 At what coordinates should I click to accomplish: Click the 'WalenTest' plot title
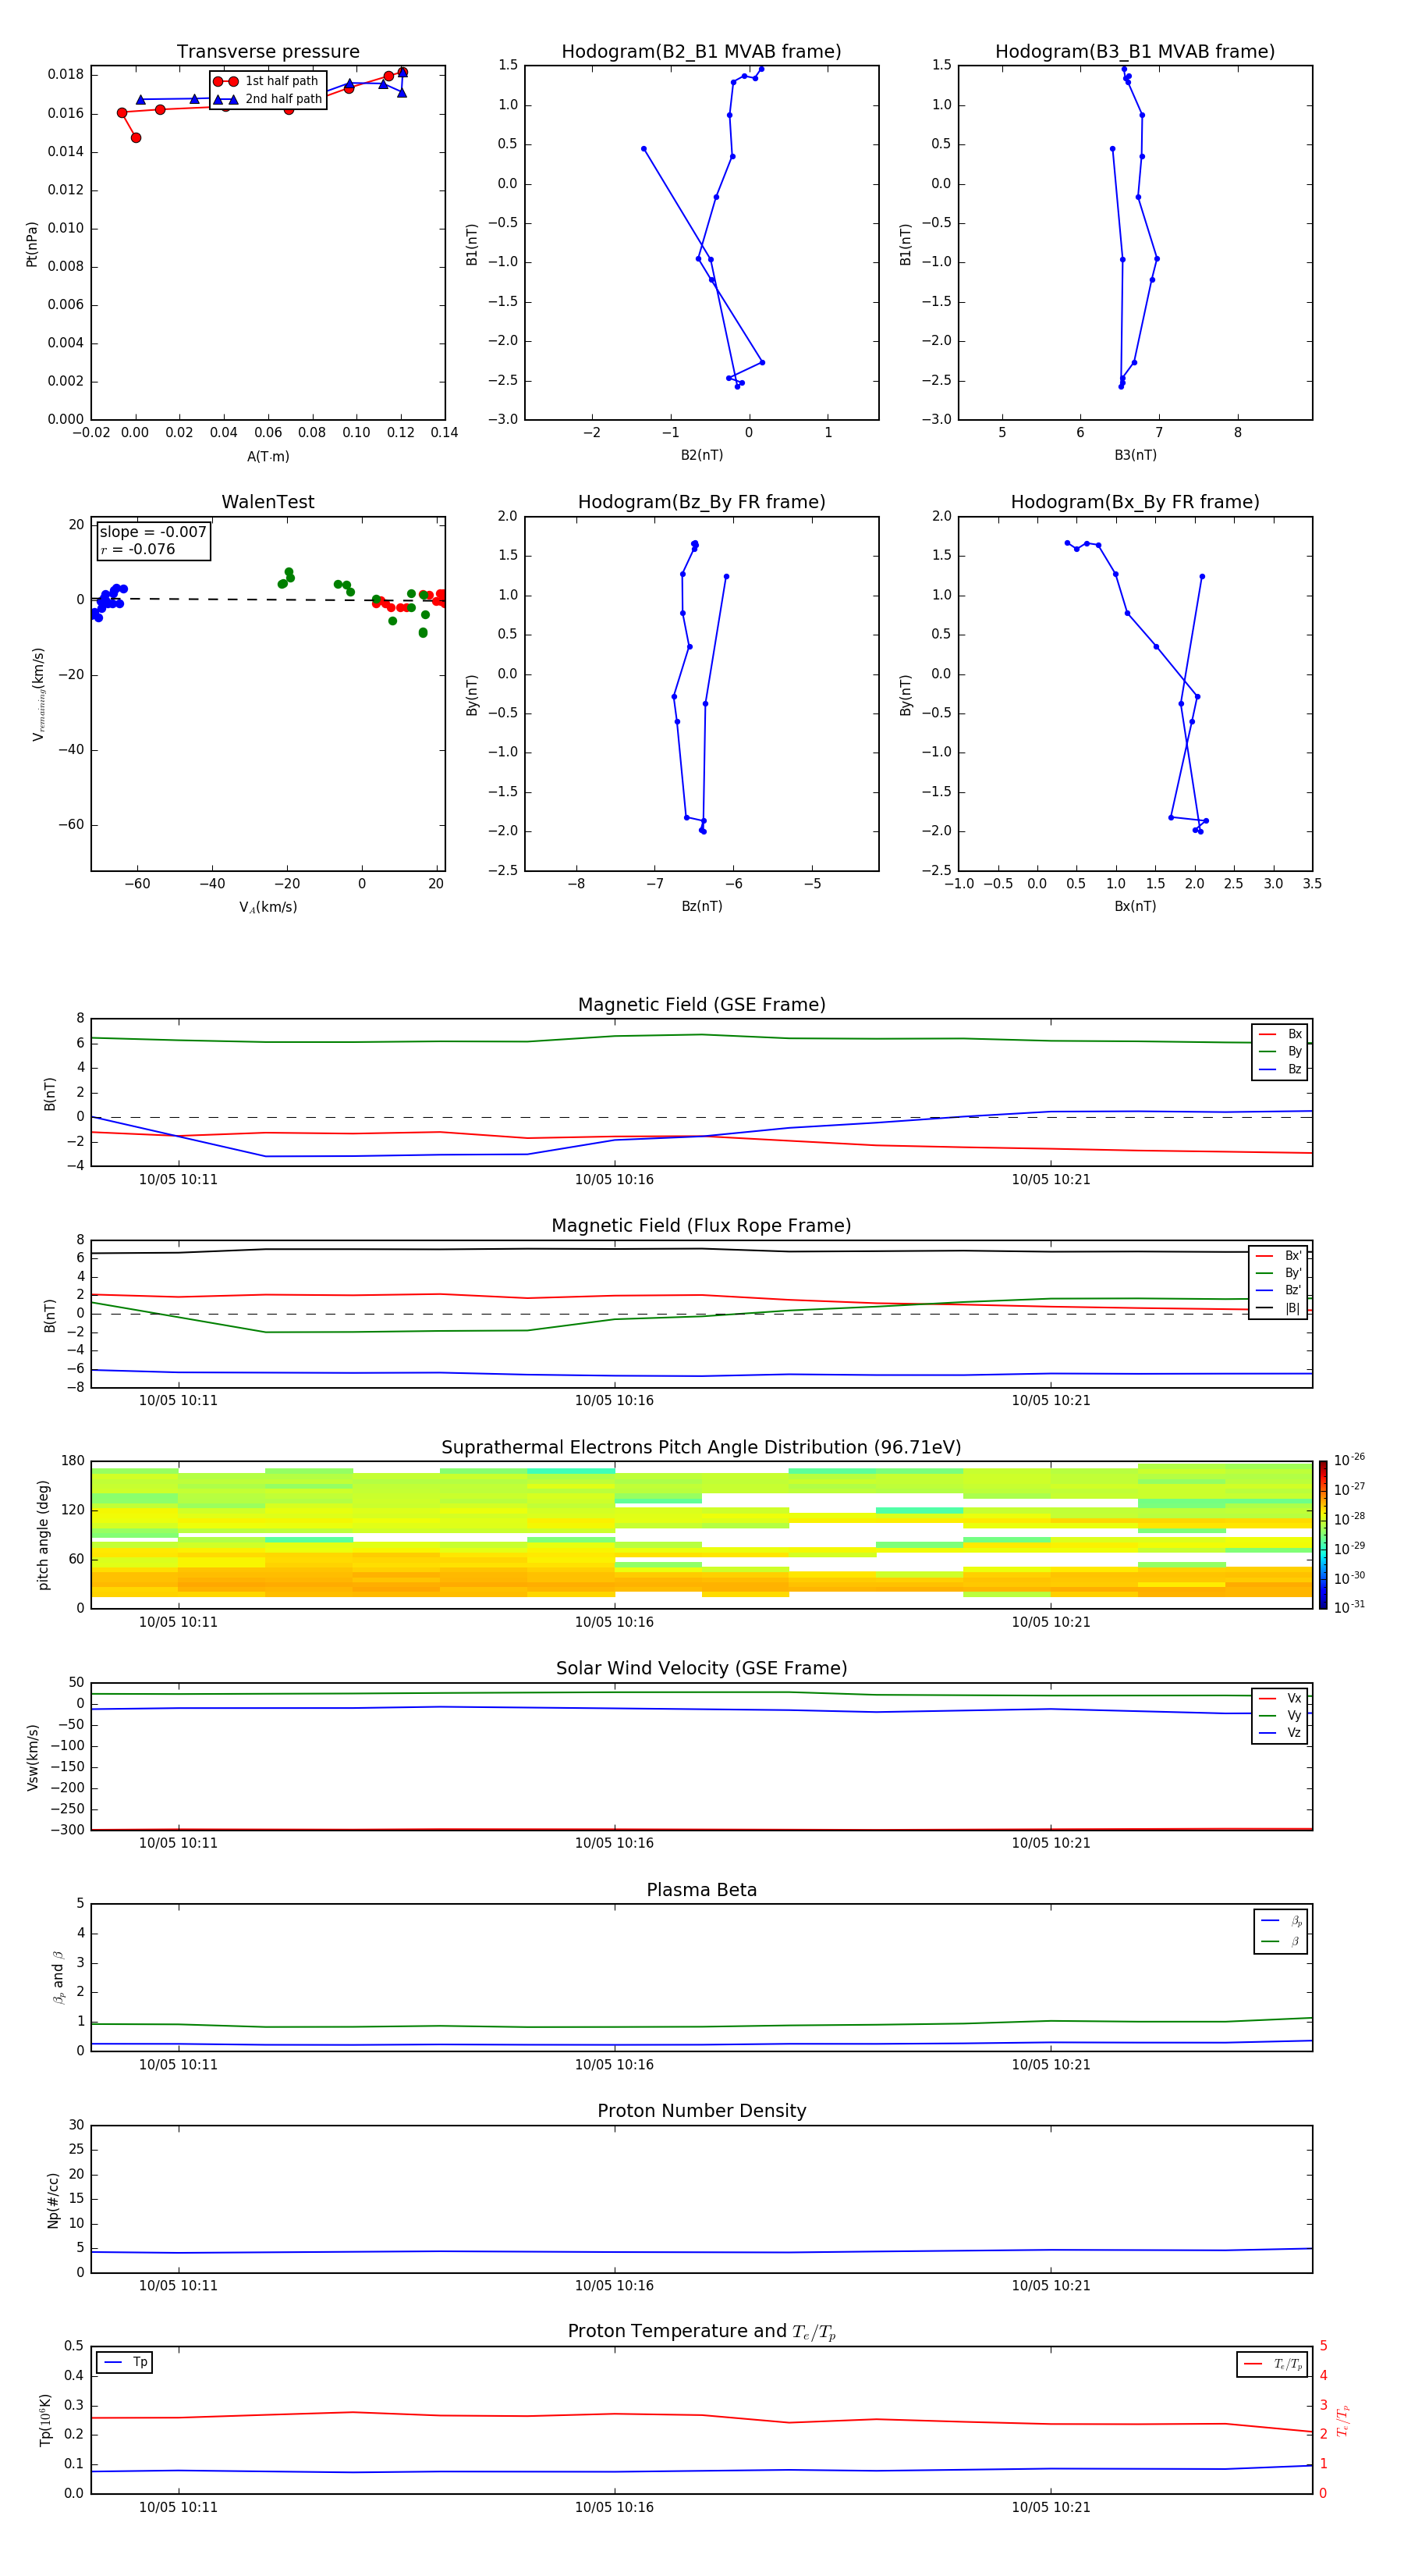pos(268,502)
